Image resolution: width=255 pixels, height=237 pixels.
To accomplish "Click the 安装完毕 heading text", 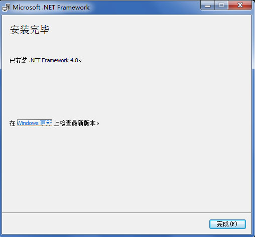I will point(30,30).
